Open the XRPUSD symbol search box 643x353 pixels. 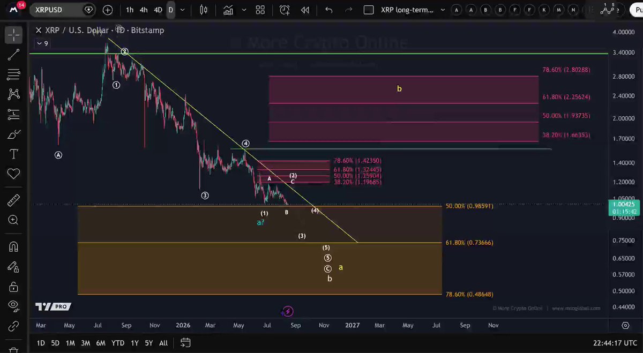(x=62, y=10)
